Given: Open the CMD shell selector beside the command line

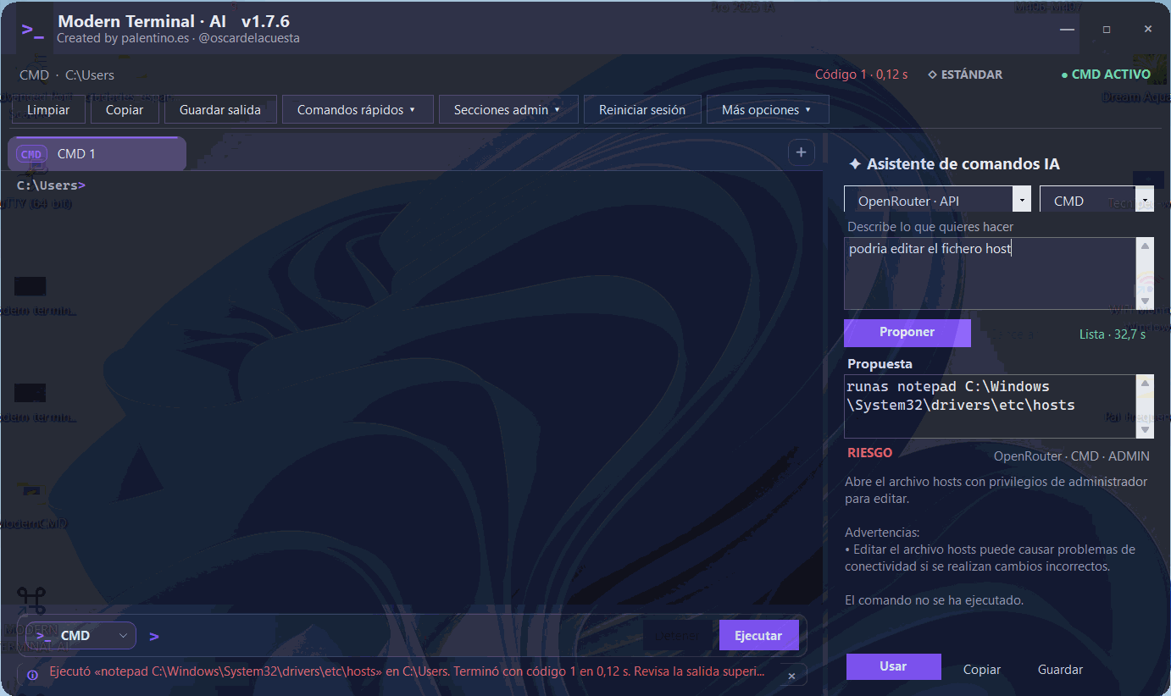Looking at the screenshot, I should click(x=81, y=635).
